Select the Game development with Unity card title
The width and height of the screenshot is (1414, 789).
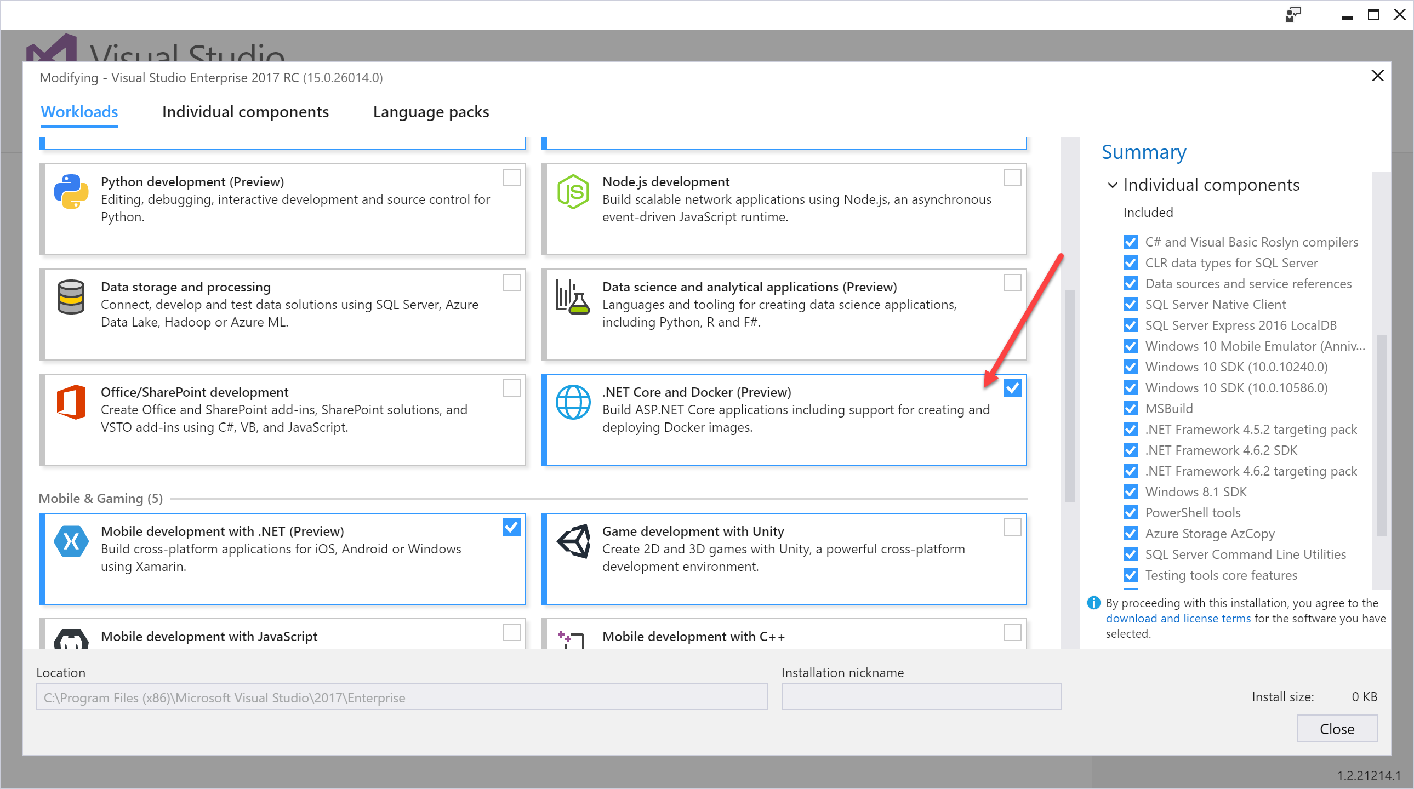tap(693, 531)
